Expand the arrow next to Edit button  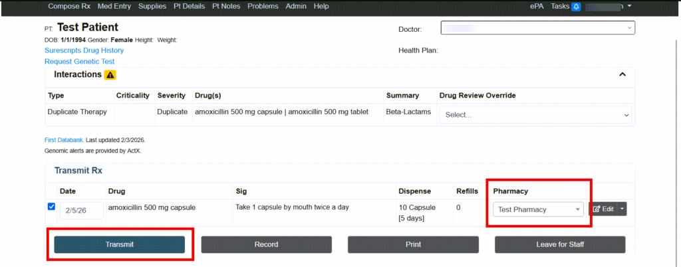click(x=622, y=209)
